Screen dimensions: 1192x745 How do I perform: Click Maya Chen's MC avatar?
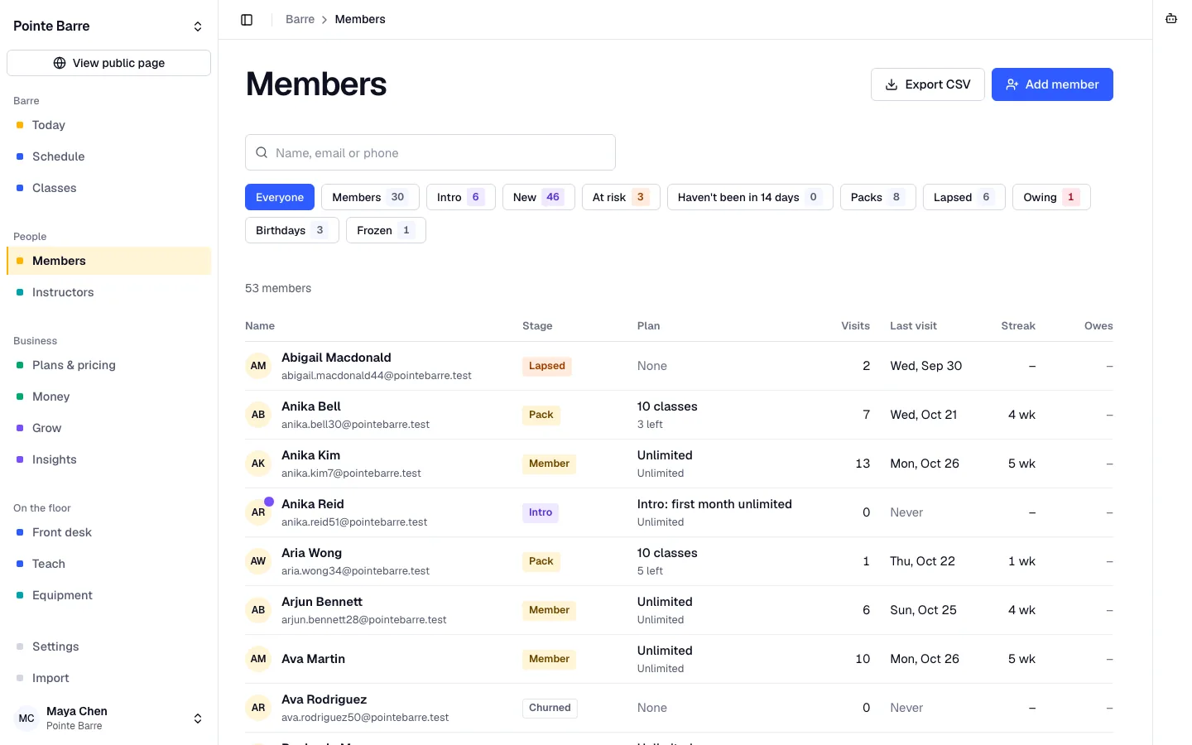tap(26, 719)
